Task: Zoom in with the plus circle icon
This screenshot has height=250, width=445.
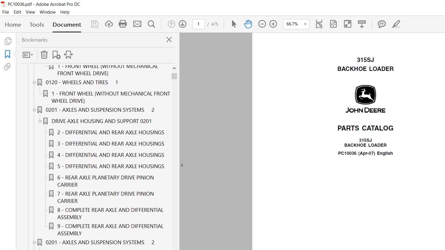Action: [x=273, y=24]
